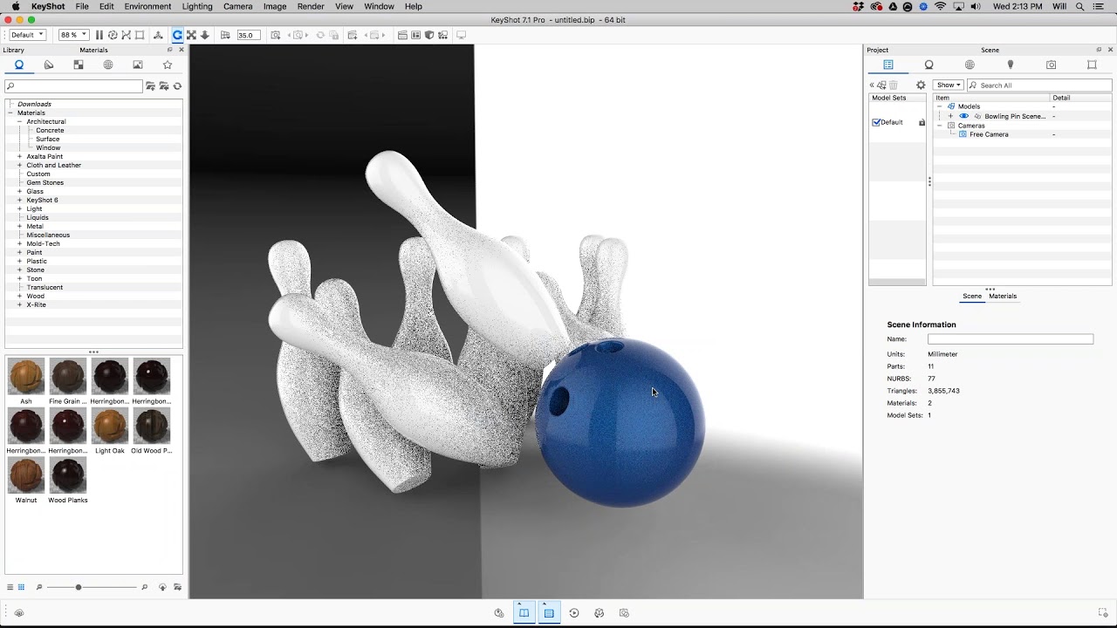Open Environments tab in Library panel

click(x=108, y=65)
